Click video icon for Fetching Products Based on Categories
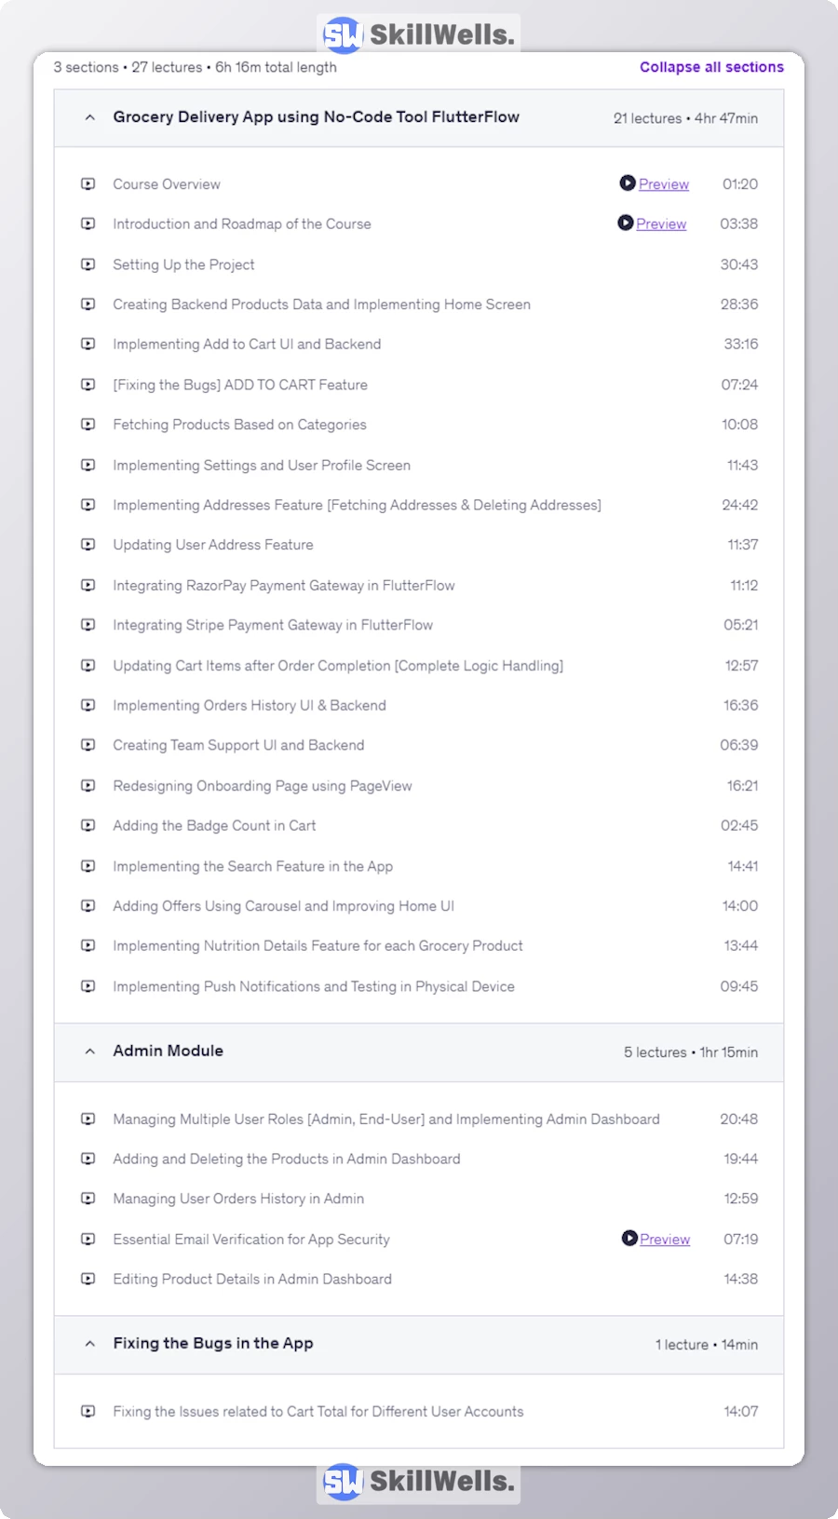The image size is (838, 1519). [88, 425]
